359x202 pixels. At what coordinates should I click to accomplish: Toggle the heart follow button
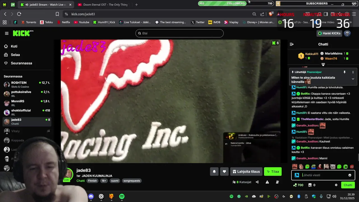pyautogui.click(x=224, y=171)
